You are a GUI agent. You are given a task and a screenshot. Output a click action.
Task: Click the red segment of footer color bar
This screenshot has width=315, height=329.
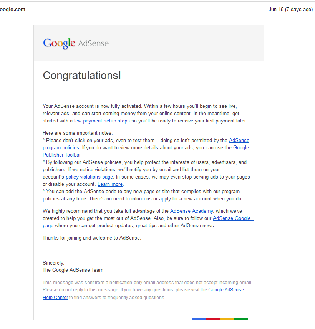pyautogui.click(x=213, y=319)
